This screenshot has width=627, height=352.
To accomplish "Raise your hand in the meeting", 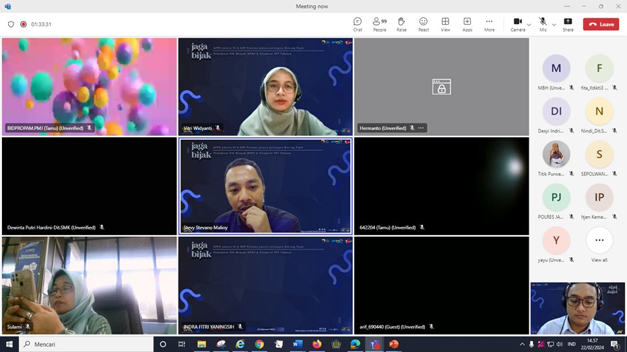I will coord(401,24).
